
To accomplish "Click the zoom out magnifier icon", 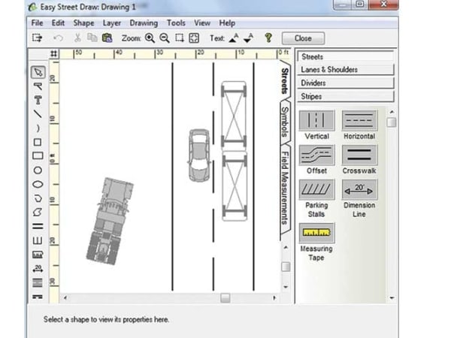I will pos(164,38).
